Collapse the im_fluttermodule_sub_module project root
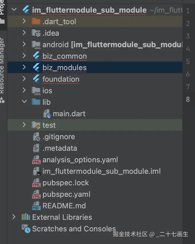 [14, 9]
